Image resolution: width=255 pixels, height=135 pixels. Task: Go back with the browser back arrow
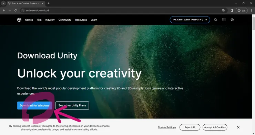pos(3,10)
